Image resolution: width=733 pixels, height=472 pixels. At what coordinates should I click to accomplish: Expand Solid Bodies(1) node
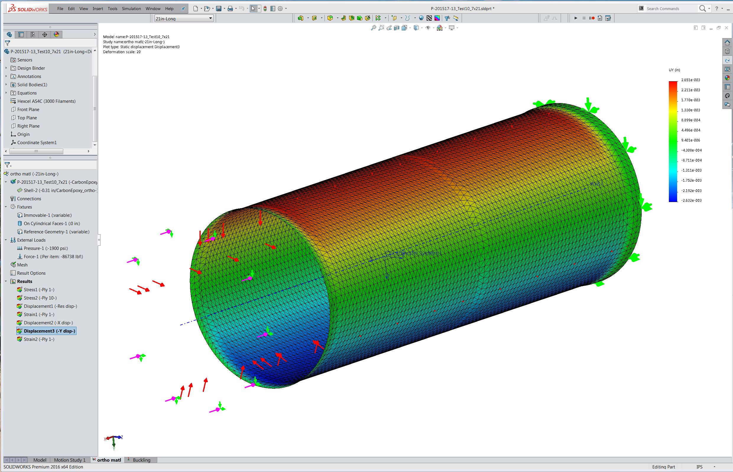[x=6, y=84]
